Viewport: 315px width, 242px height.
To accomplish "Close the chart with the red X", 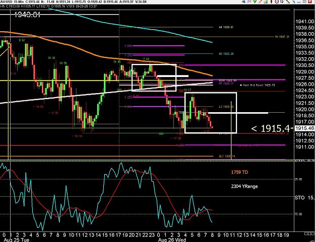I will coord(310,2).
